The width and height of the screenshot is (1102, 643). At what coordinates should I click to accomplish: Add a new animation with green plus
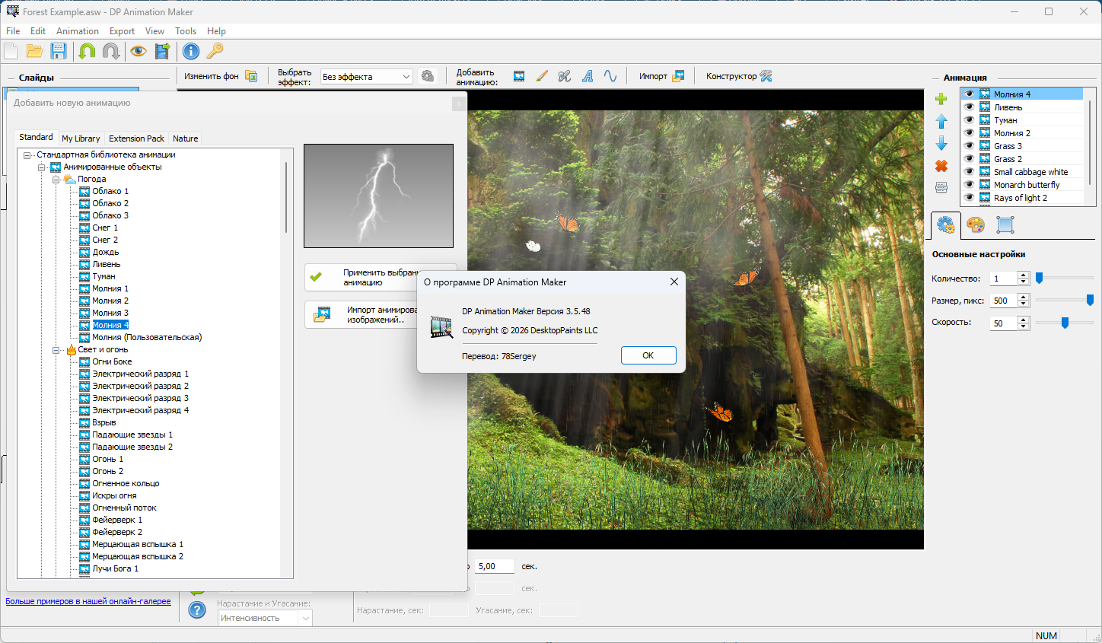[941, 99]
